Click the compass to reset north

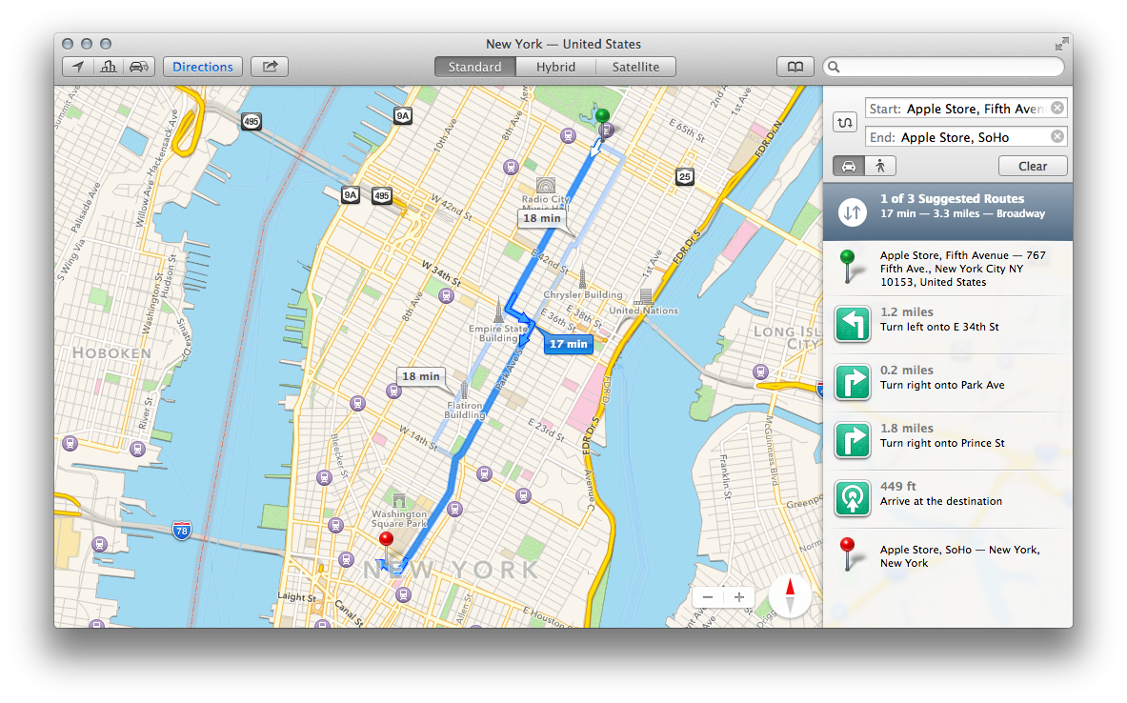tap(790, 596)
